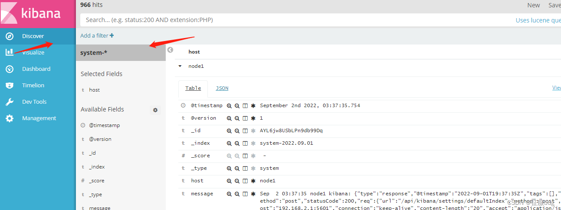Filter out value in _id row

(x=237, y=130)
